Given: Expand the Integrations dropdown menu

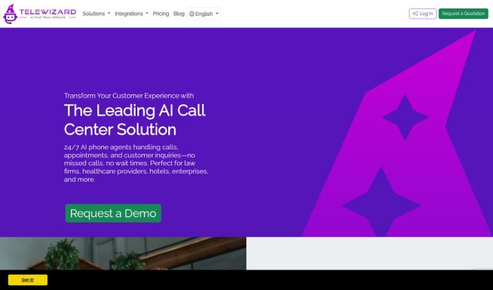Looking at the screenshot, I should click(131, 14).
